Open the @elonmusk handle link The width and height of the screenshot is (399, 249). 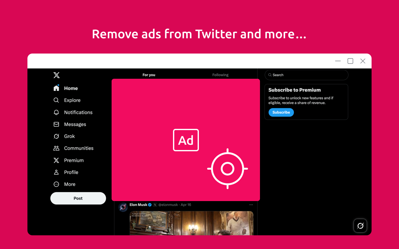168,205
